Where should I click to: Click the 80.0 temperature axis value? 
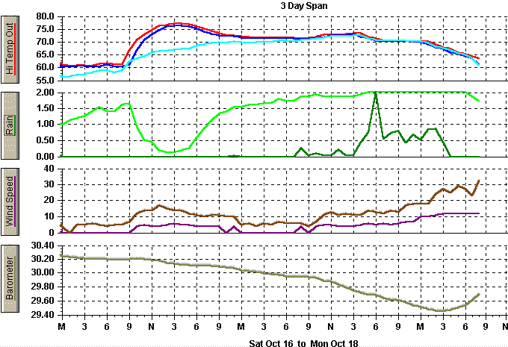(x=45, y=16)
